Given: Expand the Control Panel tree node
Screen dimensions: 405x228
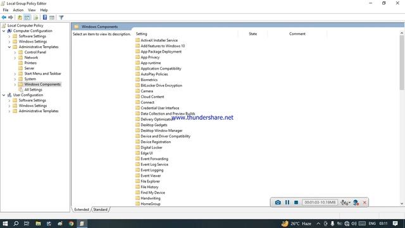Looking at the screenshot, I should [15, 52].
